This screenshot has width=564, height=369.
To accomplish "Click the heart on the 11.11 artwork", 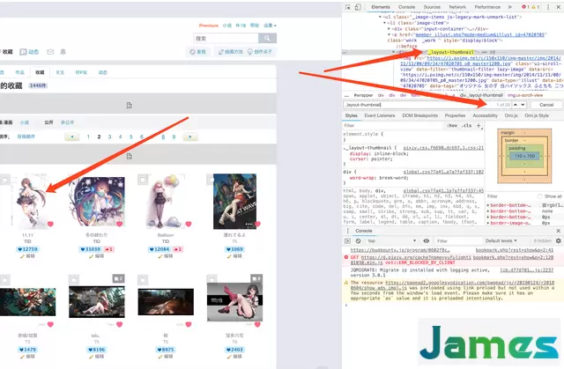I will [x=50, y=224].
